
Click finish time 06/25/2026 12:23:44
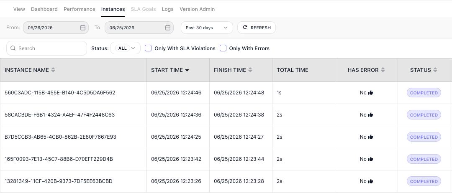click(x=239, y=159)
